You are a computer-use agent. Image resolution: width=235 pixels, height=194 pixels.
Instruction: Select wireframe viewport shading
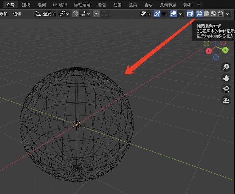pos(199,14)
